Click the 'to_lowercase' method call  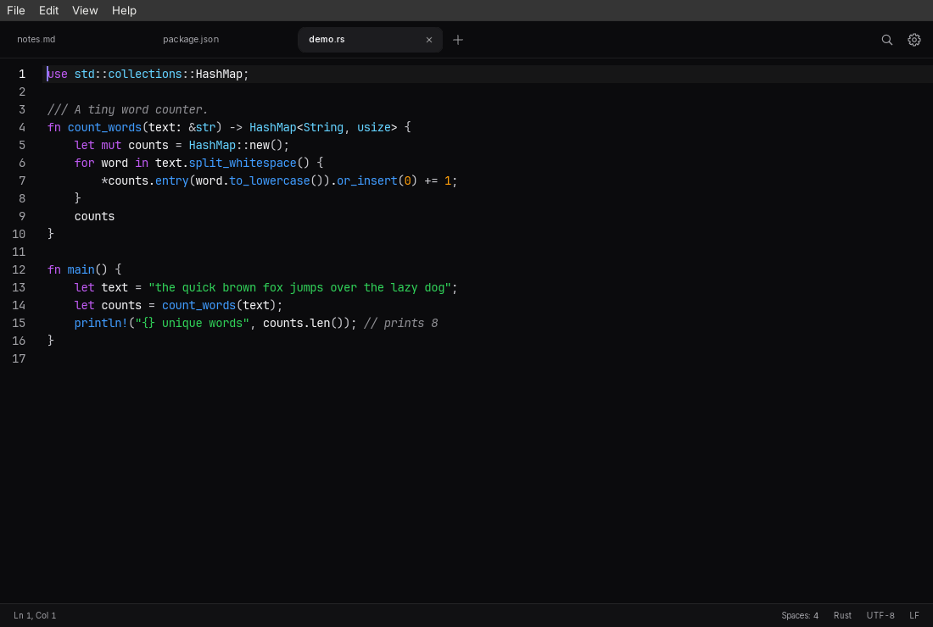click(x=270, y=181)
